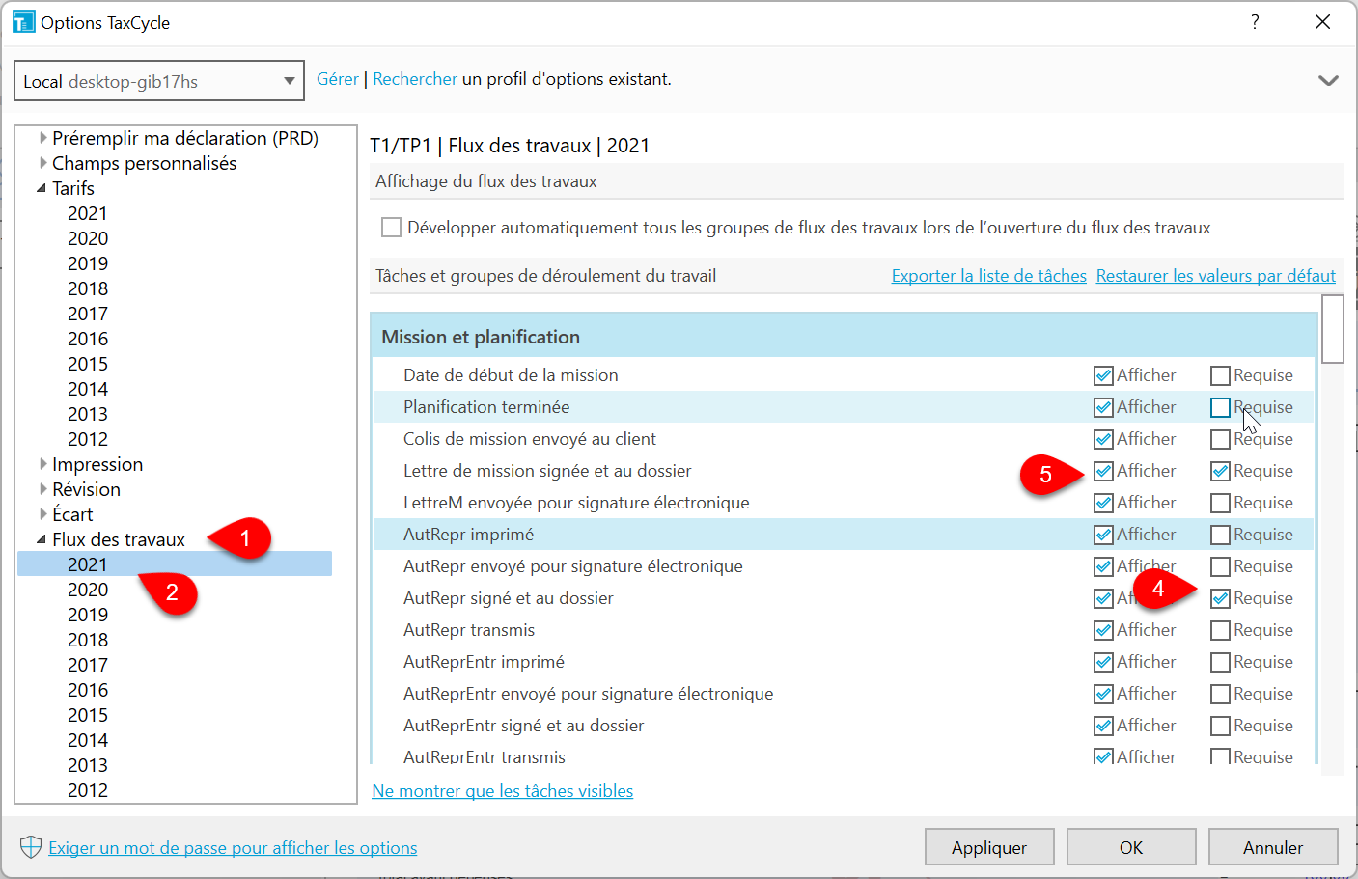Click the TaxCycle app icon in title bar

24,22
